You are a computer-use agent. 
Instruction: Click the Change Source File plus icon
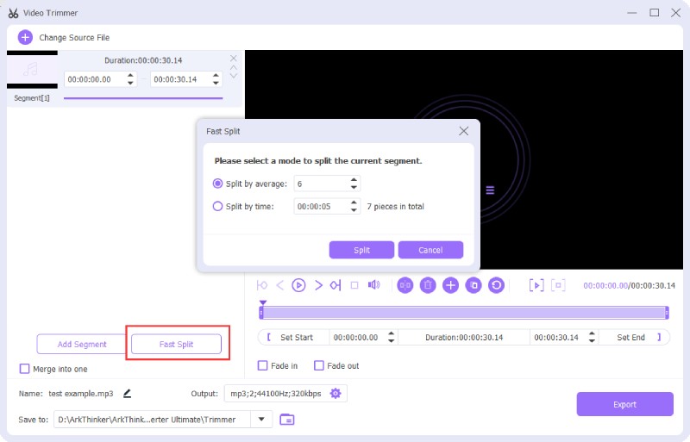25,37
